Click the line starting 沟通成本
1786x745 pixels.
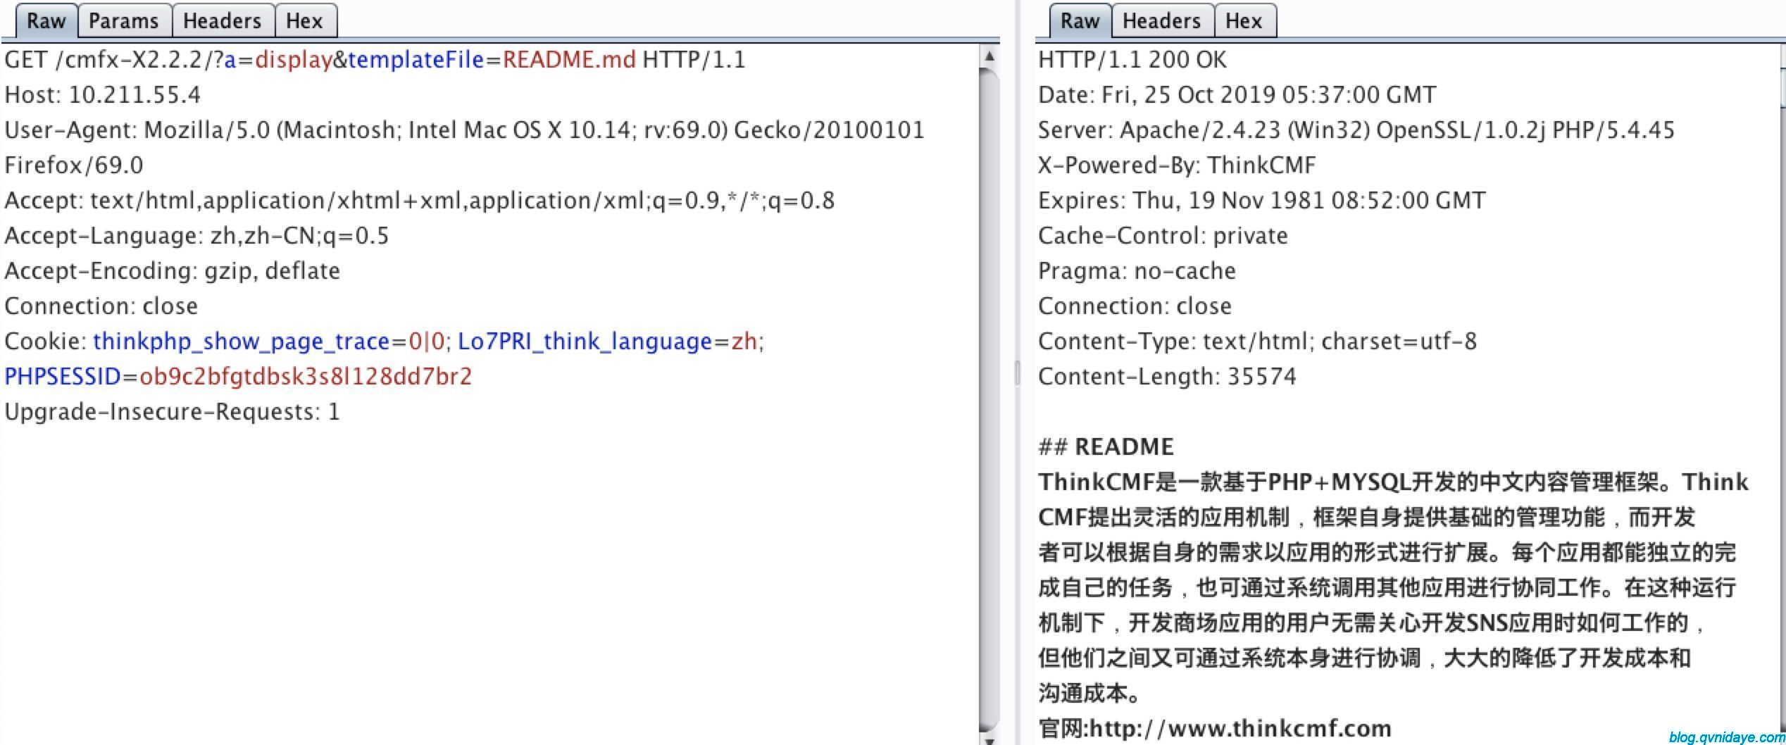click(x=1089, y=694)
